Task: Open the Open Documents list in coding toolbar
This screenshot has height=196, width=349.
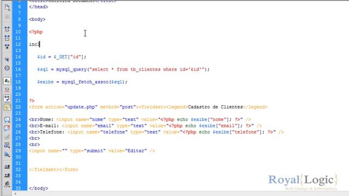Action: 7,8
